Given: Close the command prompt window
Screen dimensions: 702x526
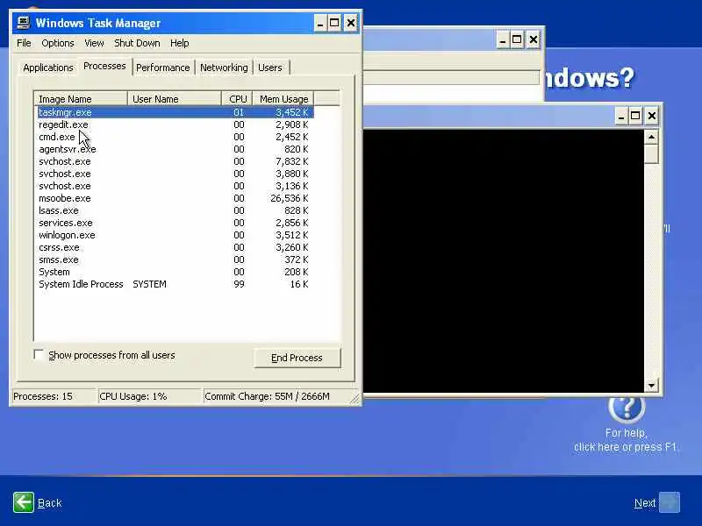Looking at the screenshot, I should (x=652, y=117).
